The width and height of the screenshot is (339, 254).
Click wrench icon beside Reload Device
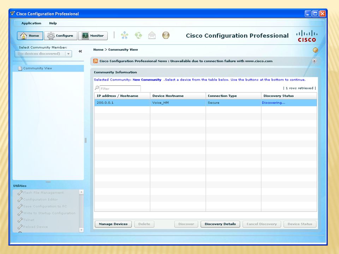[x=20, y=227]
